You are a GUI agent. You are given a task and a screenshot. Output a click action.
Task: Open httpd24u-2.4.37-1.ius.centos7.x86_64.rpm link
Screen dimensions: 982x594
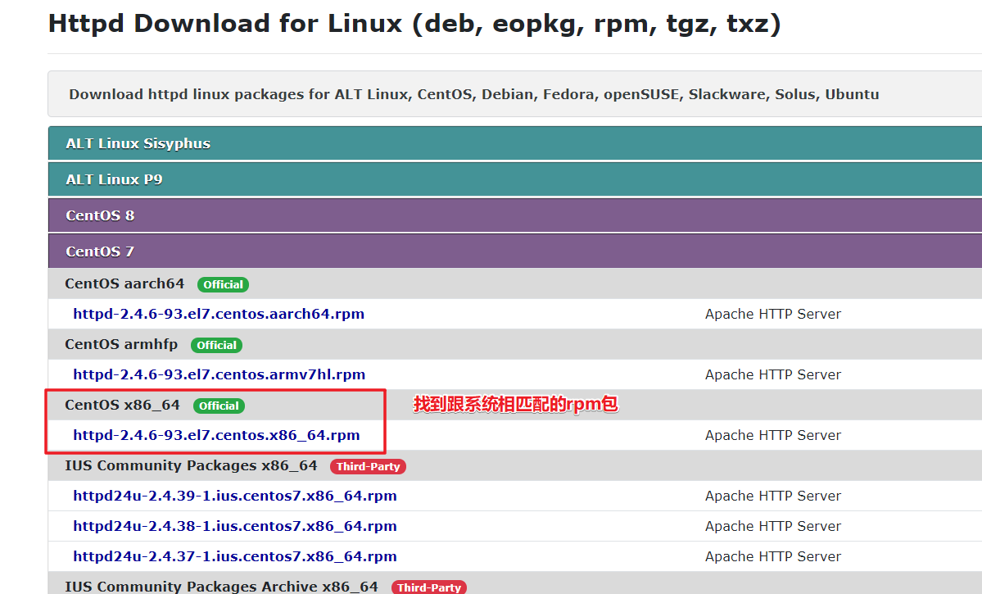(x=235, y=556)
